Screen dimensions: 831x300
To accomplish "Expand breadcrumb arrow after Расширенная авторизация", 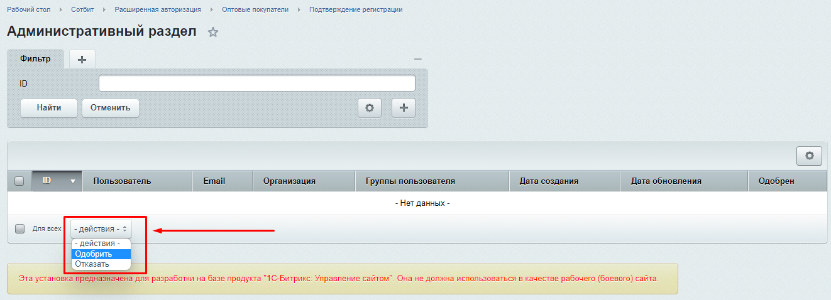I will pos(212,10).
